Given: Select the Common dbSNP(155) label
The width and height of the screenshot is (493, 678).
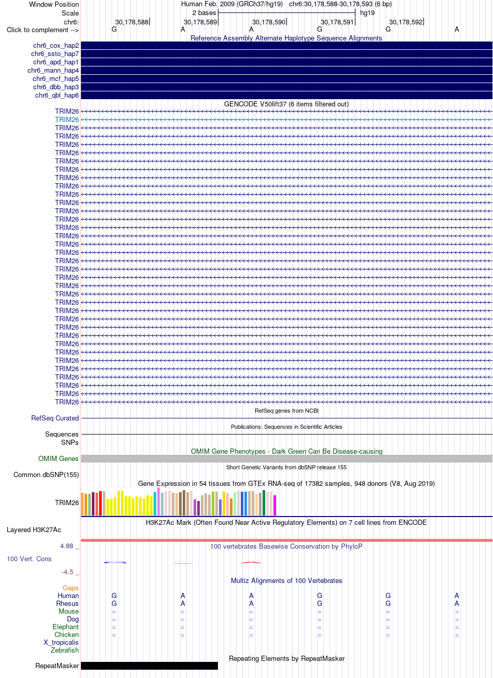Looking at the screenshot, I should click(x=46, y=474).
